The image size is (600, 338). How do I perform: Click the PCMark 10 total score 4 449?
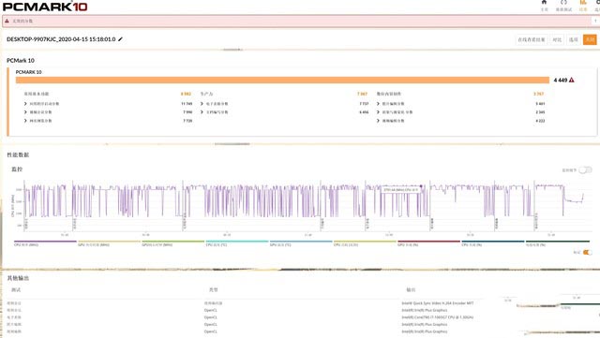click(x=561, y=80)
